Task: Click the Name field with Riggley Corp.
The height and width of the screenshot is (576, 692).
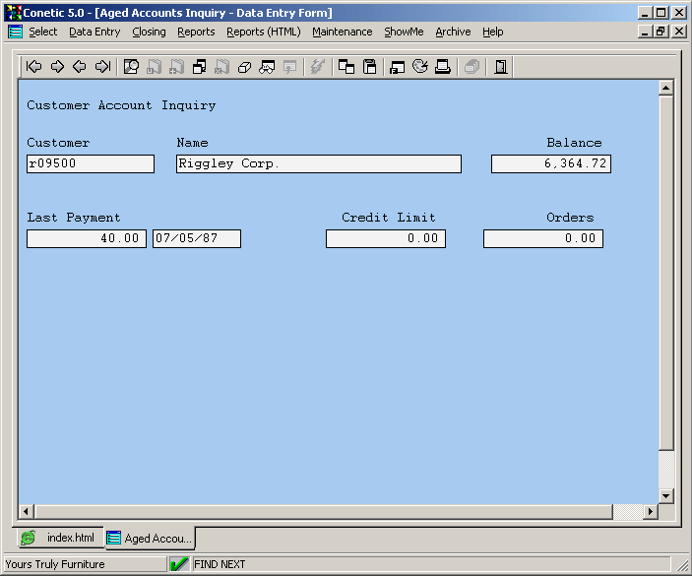Action: pos(319,163)
